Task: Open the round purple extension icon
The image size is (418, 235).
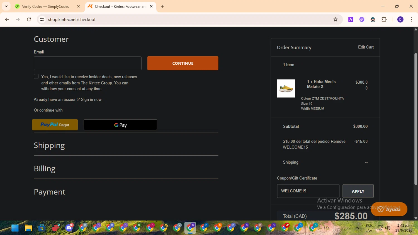Action: point(362,20)
